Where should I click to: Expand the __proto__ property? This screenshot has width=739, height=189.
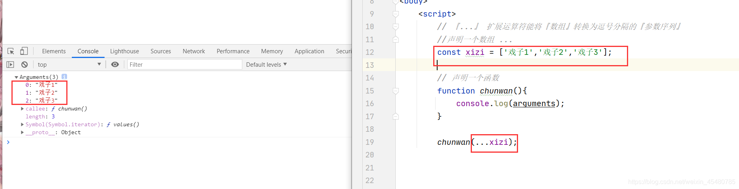click(x=22, y=132)
